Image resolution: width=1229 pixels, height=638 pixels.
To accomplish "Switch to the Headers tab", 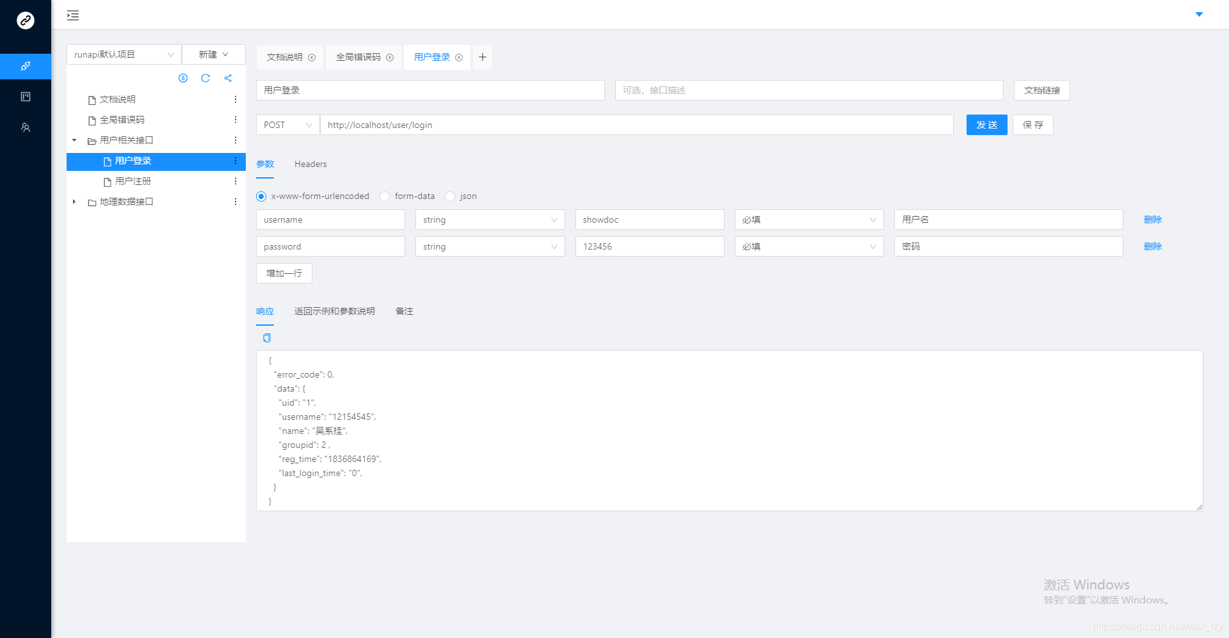I will (x=310, y=164).
